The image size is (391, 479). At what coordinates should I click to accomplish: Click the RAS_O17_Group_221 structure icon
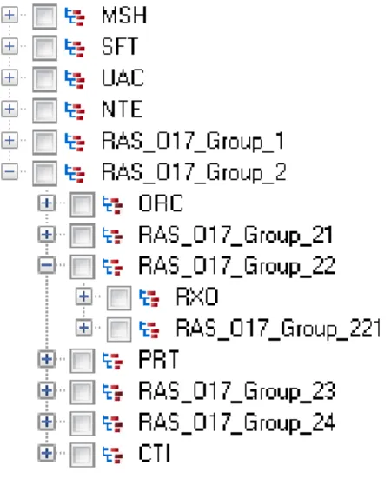click(149, 330)
